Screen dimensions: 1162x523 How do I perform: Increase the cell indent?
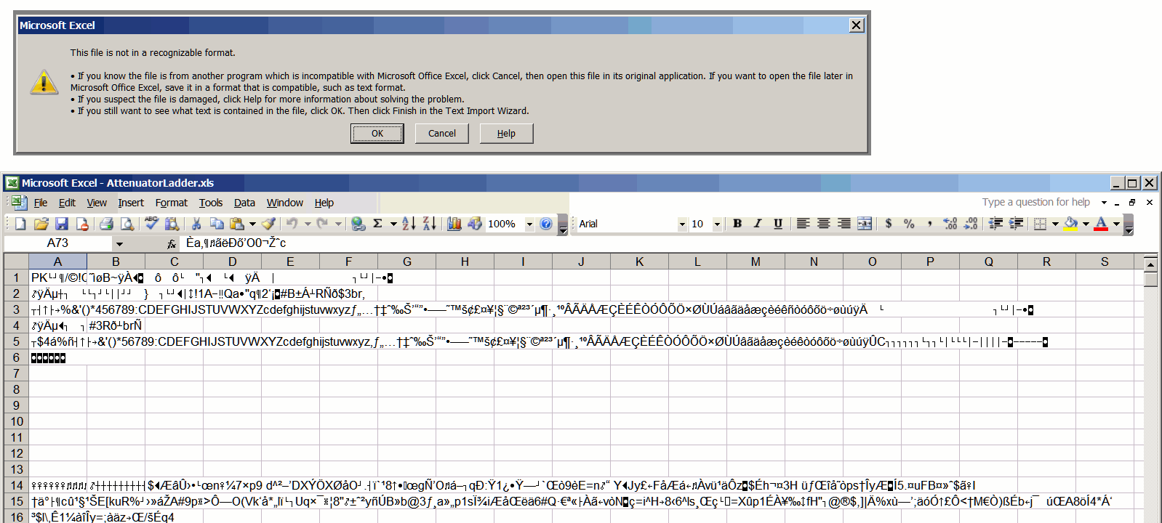click(x=1016, y=224)
